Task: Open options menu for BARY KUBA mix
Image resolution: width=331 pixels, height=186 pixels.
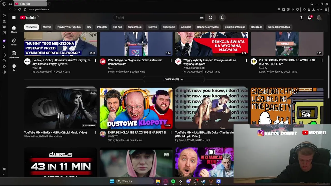Action: pos(95,133)
